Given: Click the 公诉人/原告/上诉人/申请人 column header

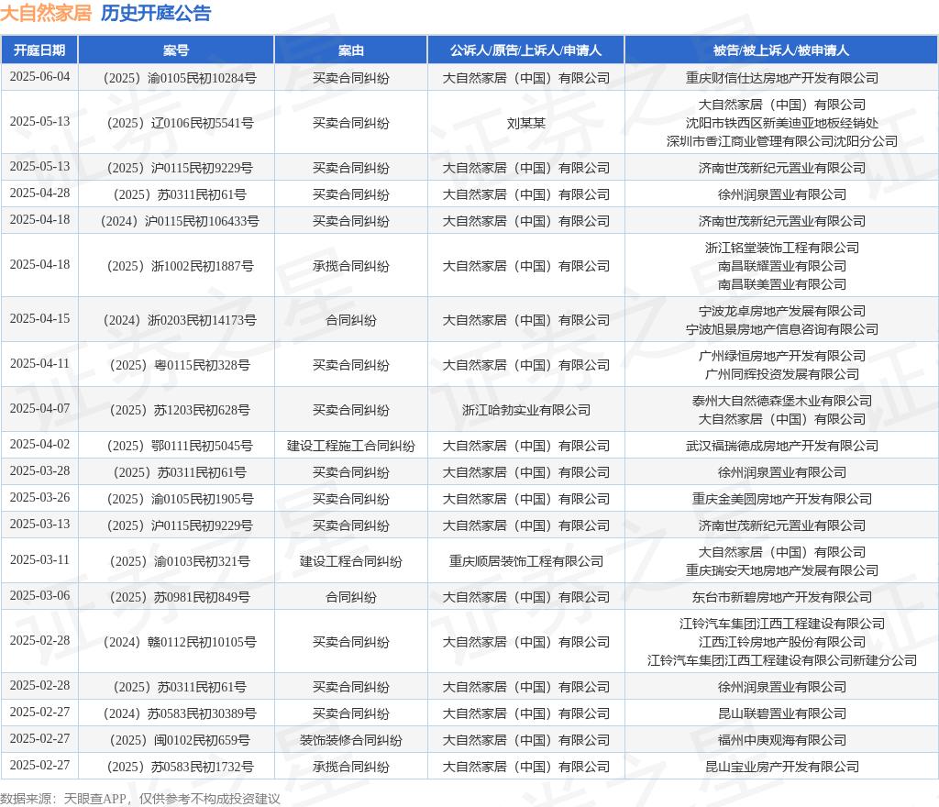Looking at the screenshot, I should coord(525,50).
